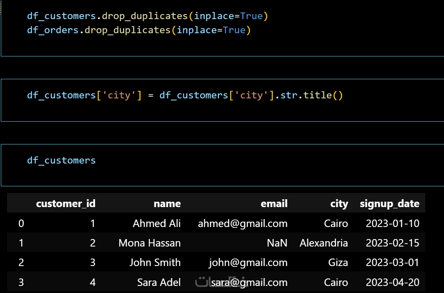This screenshot has height=293, width=444.
Task: Click Cairo city cell in Ahmed Ali row
Action: click(336, 223)
